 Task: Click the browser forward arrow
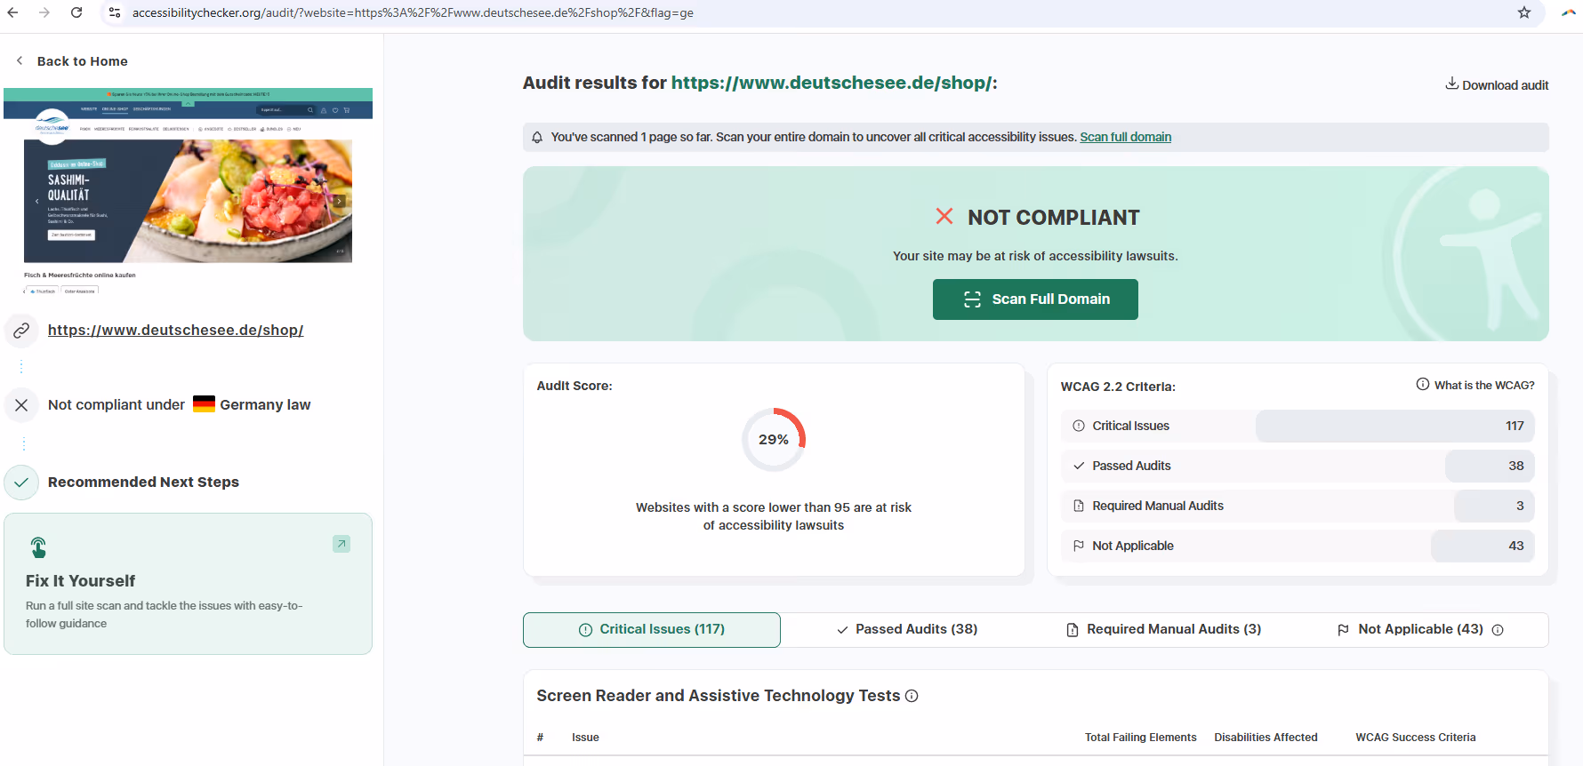click(x=44, y=12)
